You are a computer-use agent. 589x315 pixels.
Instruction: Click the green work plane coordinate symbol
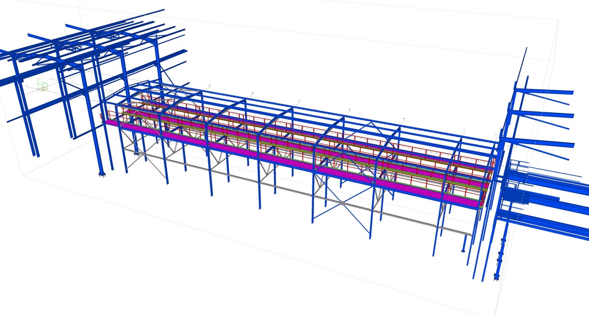pyautogui.click(x=43, y=86)
